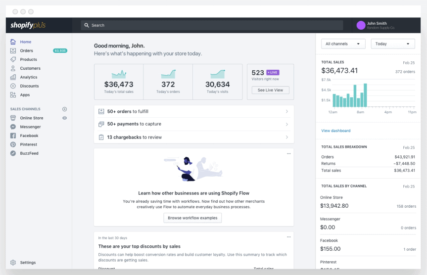Image resolution: width=427 pixels, height=275 pixels.
Task: Open the Apps sidebar link
Action: coord(25,95)
